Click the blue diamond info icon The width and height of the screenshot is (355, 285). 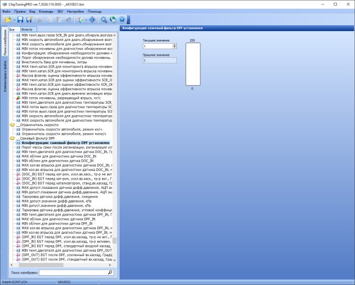pyautogui.click(x=92, y=20)
